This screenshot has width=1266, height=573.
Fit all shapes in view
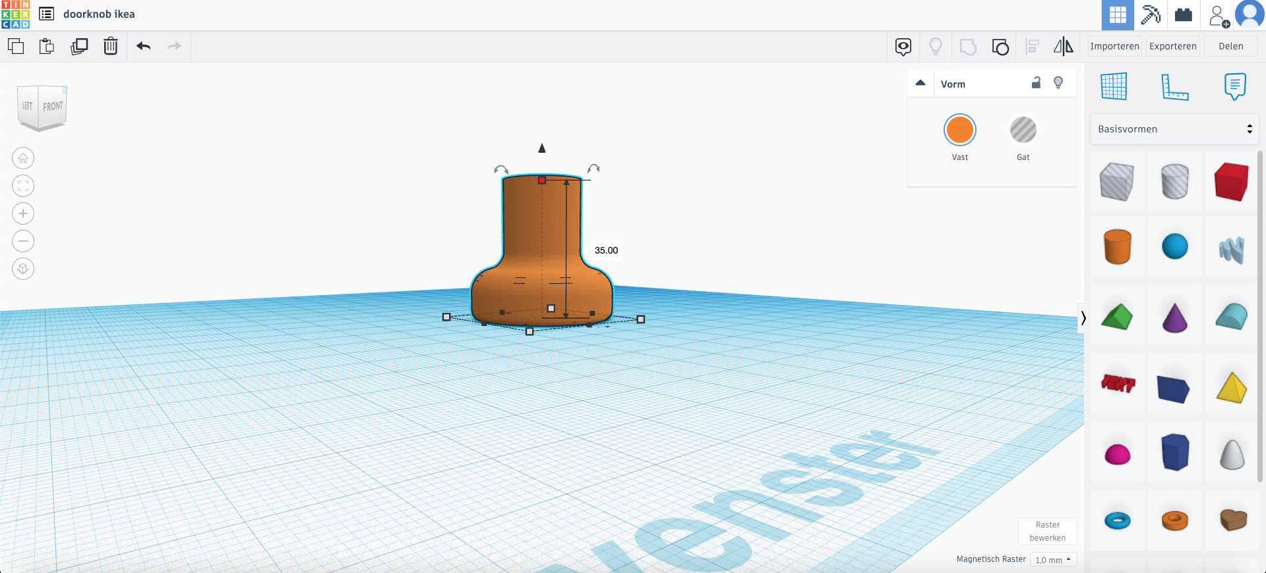point(23,186)
